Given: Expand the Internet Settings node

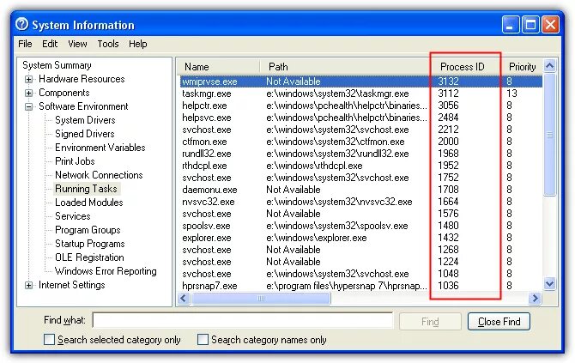Looking at the screenshot, I should pyautogui.click(x=28, y=285).
